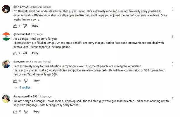
Task: Like the comment by @invictus-bst
Action: point(15,53)
